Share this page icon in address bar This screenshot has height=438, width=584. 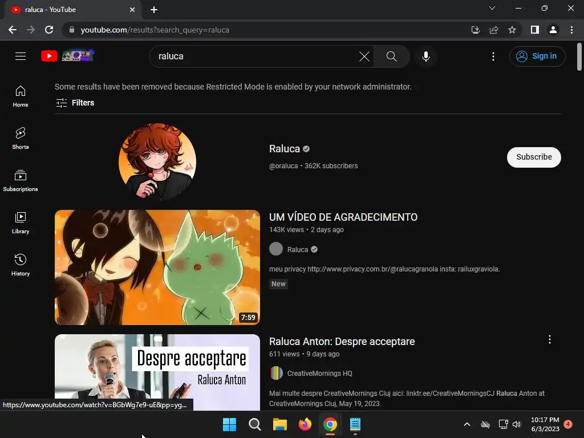[494, 30]
